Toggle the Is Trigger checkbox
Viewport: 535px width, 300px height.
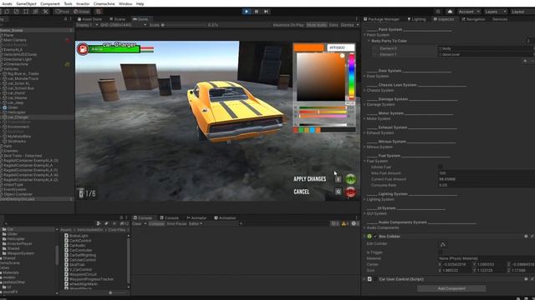click(x=441, y=252)
